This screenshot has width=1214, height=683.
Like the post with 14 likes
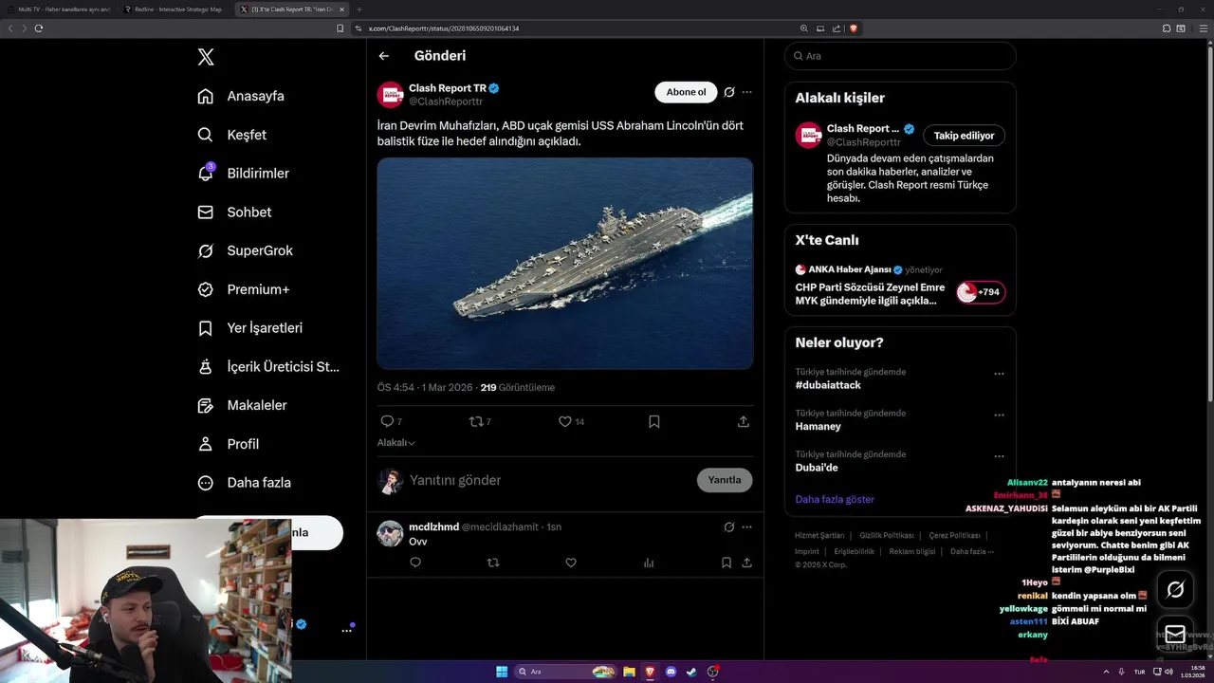[565, 421]
